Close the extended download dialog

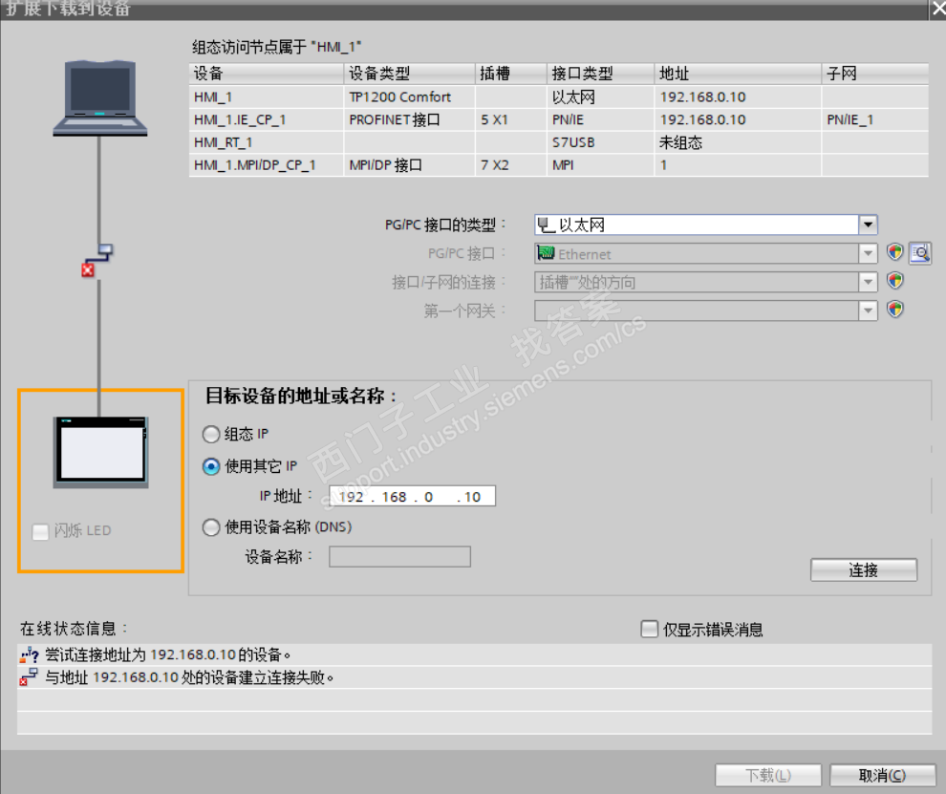click(x=938, y=9)
